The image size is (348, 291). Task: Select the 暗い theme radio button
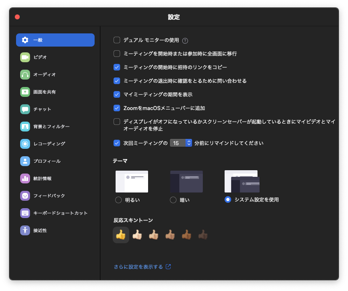(173, 200)
